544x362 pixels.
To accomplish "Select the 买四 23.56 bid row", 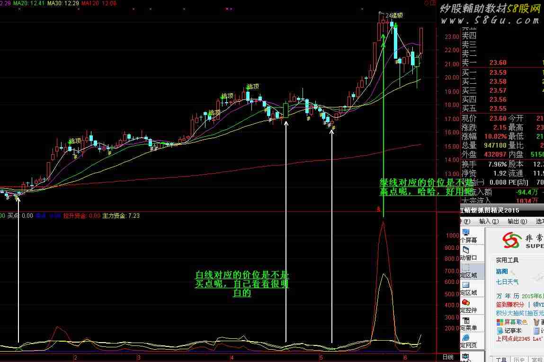I will (x=502, y=99).
